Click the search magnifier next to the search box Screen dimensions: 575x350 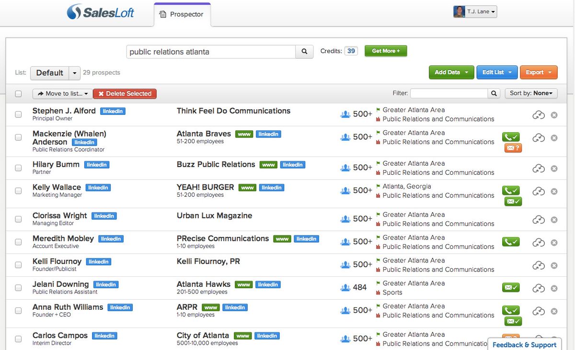pos(304,51)
